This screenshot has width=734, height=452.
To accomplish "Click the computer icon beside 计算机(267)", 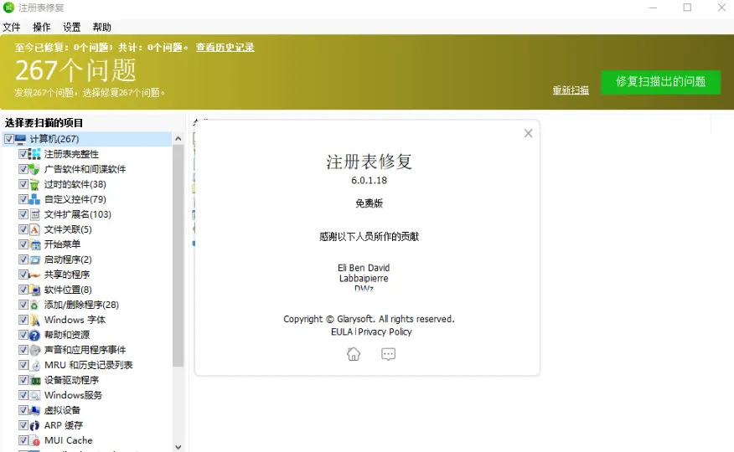I will click(20, 139).
